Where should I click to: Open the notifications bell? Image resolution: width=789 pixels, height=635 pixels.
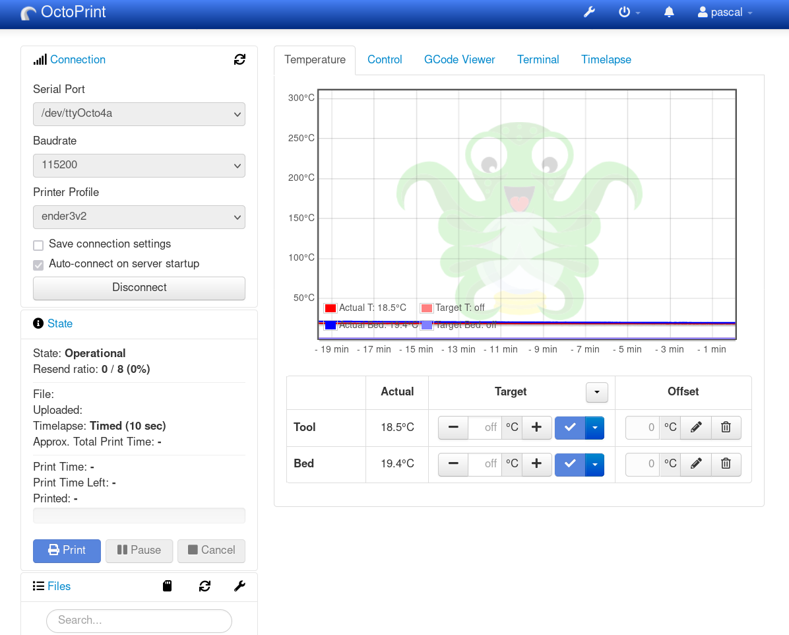coord(669,12)
